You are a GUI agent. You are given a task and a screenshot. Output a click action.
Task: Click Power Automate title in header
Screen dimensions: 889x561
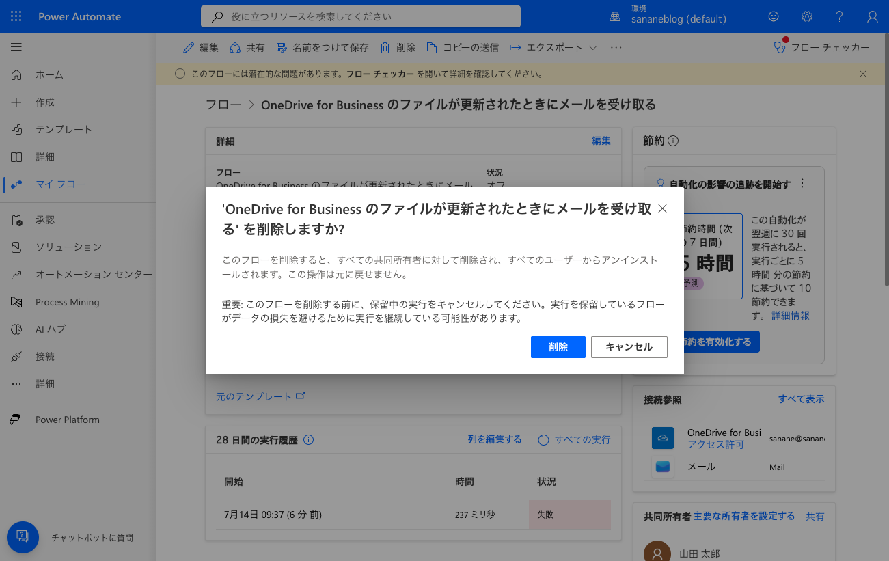[79, 16]
